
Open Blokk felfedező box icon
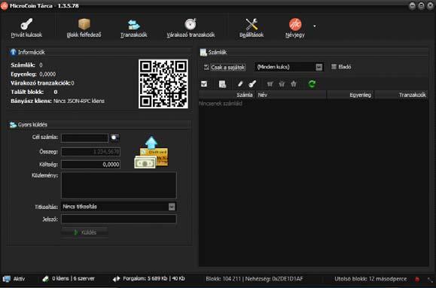click(84, 25)
